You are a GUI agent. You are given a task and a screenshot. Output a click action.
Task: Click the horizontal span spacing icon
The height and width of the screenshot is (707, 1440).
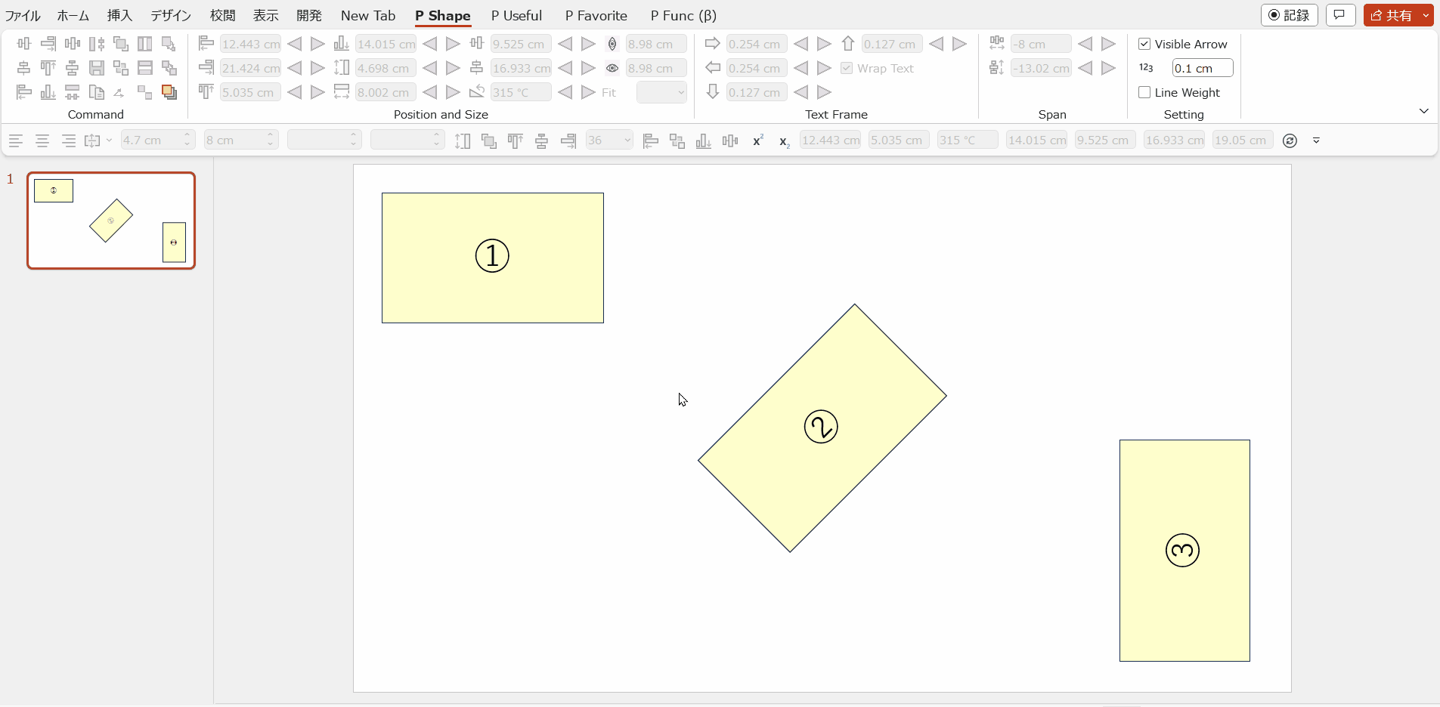click(997, 44)
